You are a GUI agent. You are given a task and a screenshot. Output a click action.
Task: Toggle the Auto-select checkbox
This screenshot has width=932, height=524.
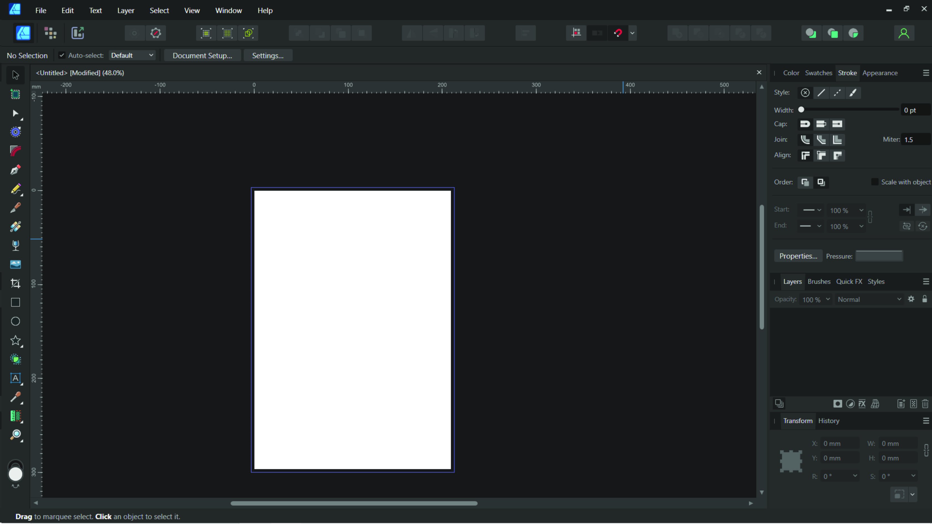pyautogui.click(x=61, y=55)
